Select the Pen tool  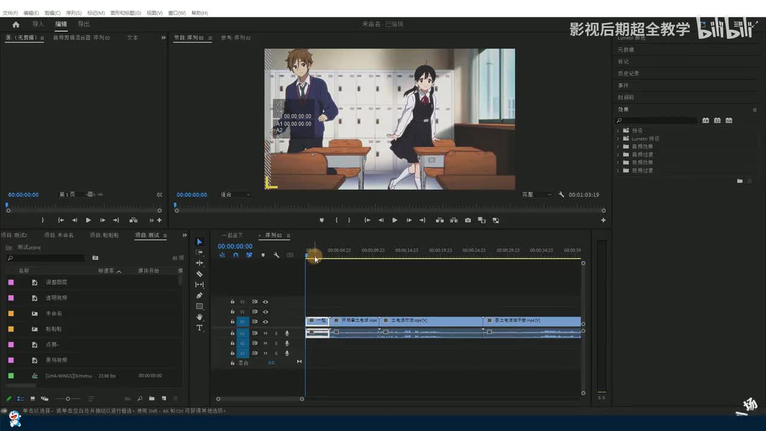[199, 296]
